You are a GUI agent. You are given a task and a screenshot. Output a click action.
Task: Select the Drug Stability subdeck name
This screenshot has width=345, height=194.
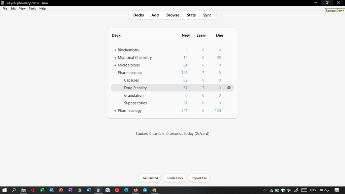click(135, 88)
